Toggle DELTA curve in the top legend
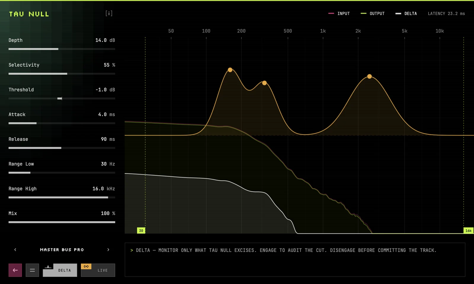The width and height of the screenshot is (474, 284). point(406,14)
